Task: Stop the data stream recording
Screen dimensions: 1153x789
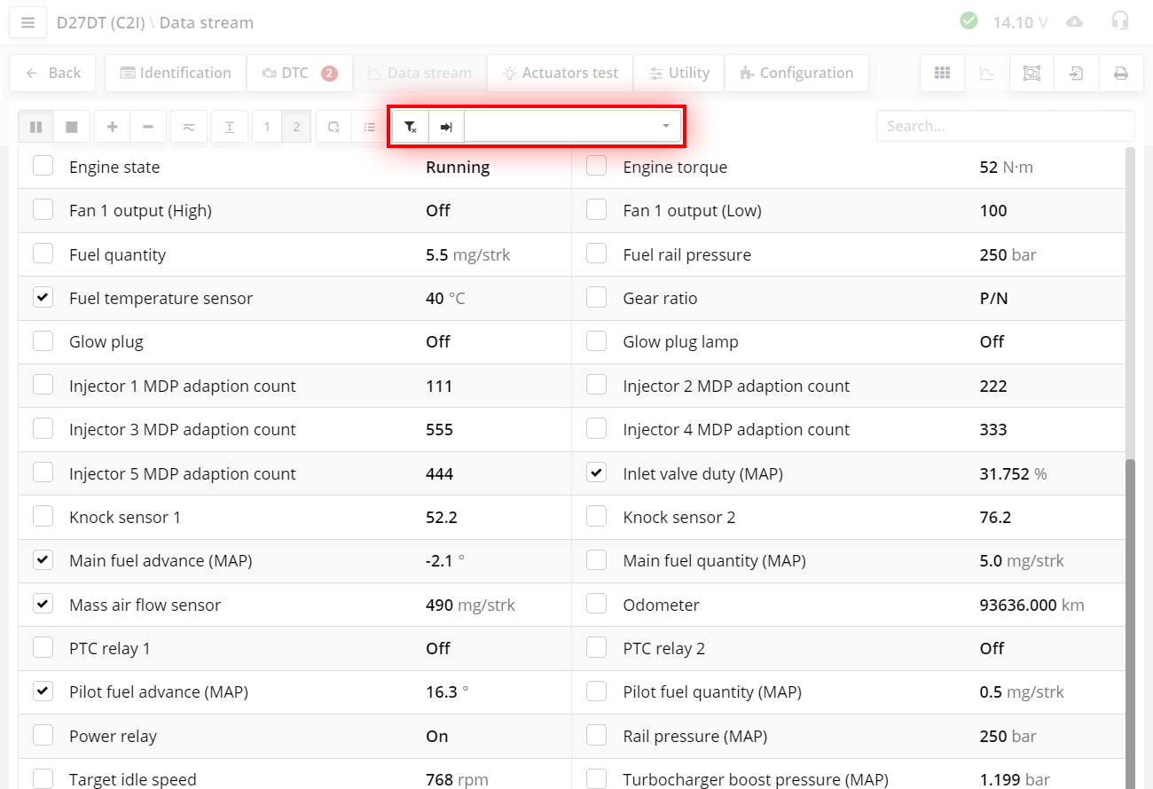Action: point(72,127)
